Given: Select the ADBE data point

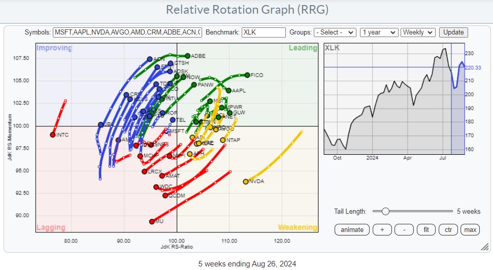Looking at the screenshot, I should [x=187, y=56].
